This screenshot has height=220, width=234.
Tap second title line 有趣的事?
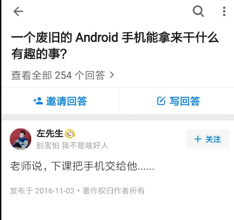39,54
